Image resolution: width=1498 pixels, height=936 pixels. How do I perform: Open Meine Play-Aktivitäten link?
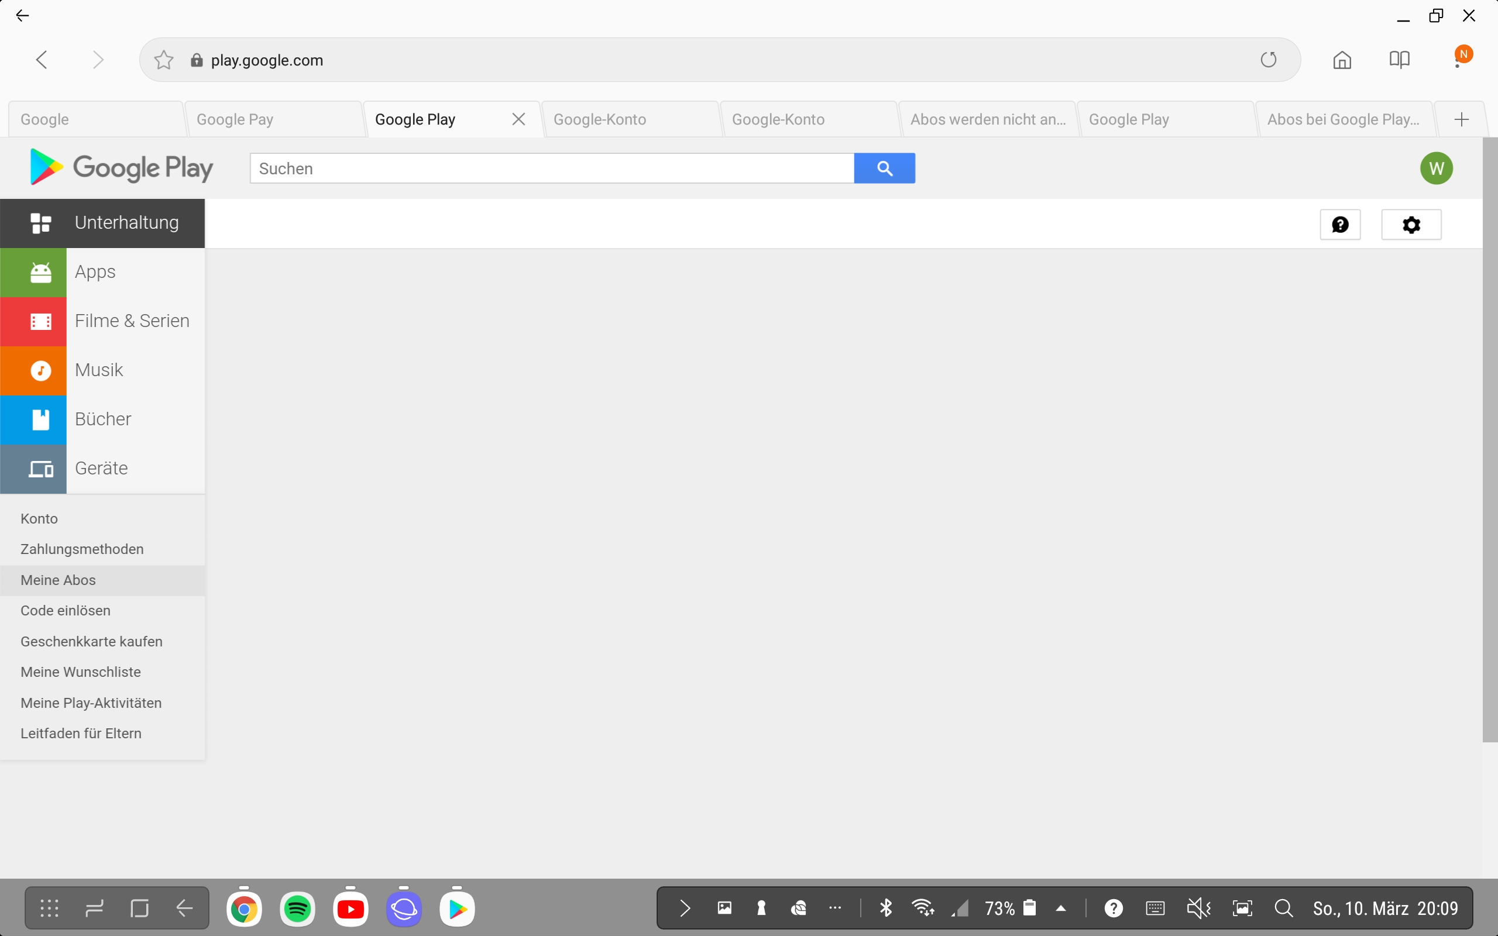tap(91, 703)
